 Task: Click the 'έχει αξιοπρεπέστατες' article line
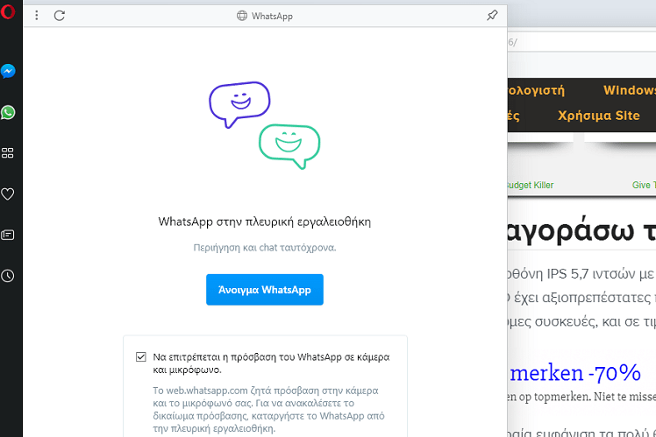581,298
